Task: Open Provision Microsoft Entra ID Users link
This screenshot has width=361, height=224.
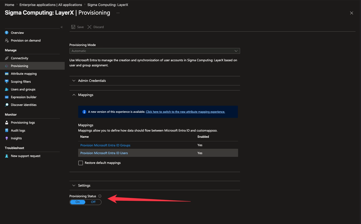Action: pyautogui.click(x=104, y=153)
